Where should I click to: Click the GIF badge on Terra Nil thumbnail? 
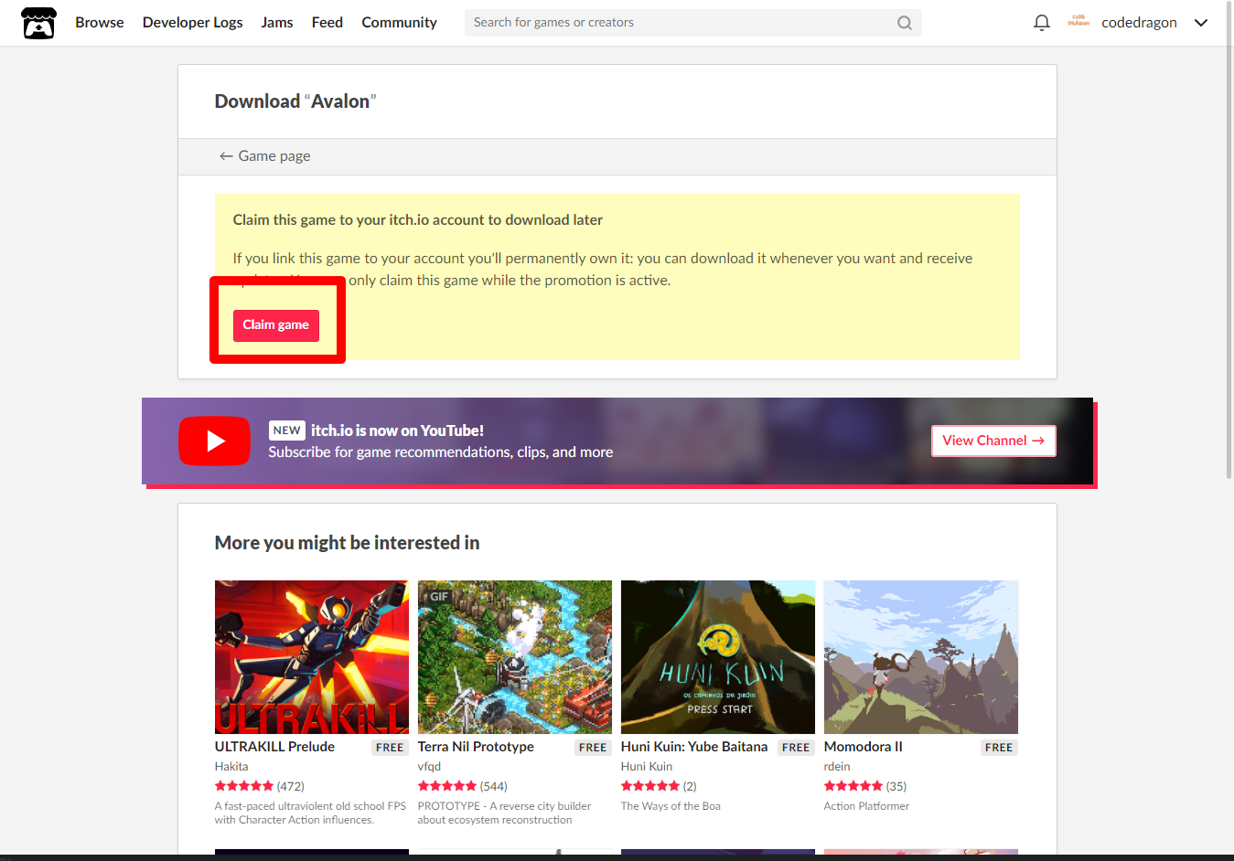438,597
